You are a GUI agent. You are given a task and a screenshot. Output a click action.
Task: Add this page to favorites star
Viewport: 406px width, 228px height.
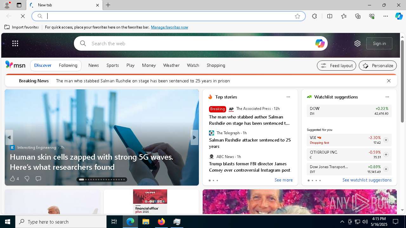point(297,16)
